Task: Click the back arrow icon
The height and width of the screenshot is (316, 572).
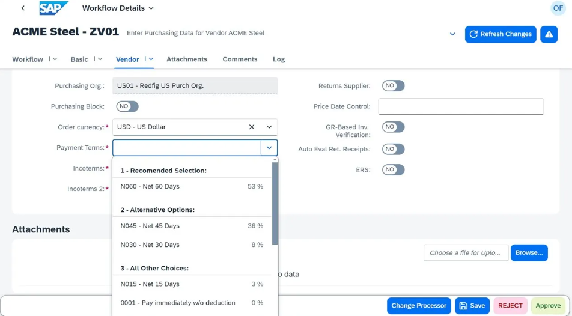Action: pos(23,8)
